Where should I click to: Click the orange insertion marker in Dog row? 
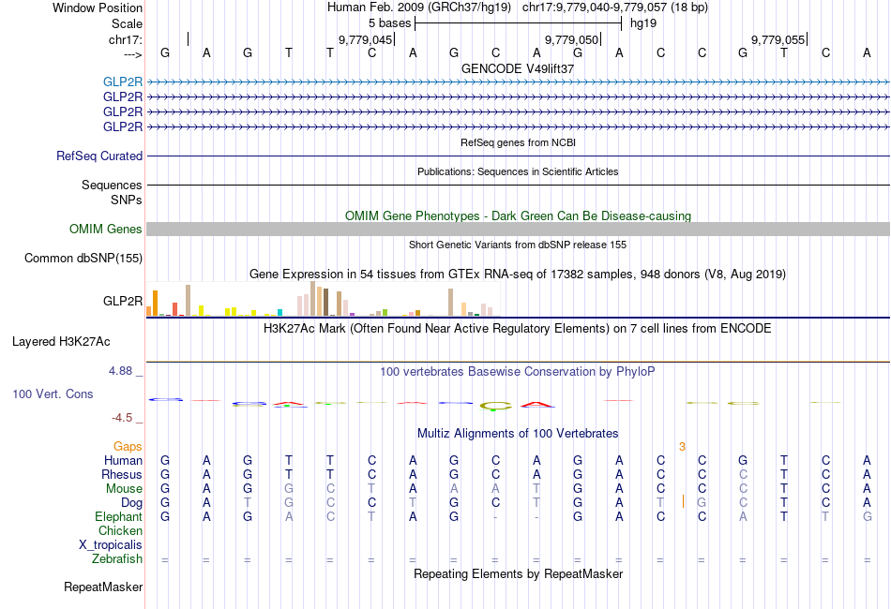[683, 502]
